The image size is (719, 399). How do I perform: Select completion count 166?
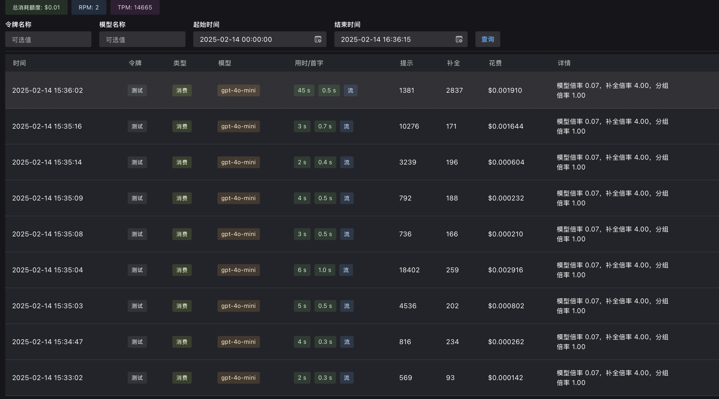(452, 234)
